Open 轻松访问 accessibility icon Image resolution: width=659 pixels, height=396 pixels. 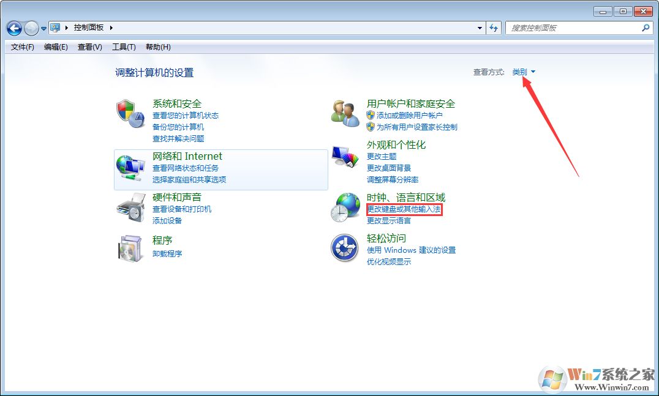[x=345, y=248]
